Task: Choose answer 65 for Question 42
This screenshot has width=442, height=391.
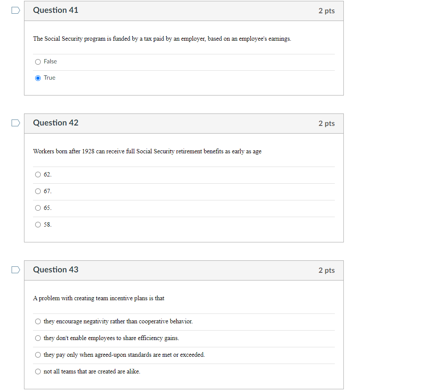Action: pyautogui.click(x=38, y=208)
